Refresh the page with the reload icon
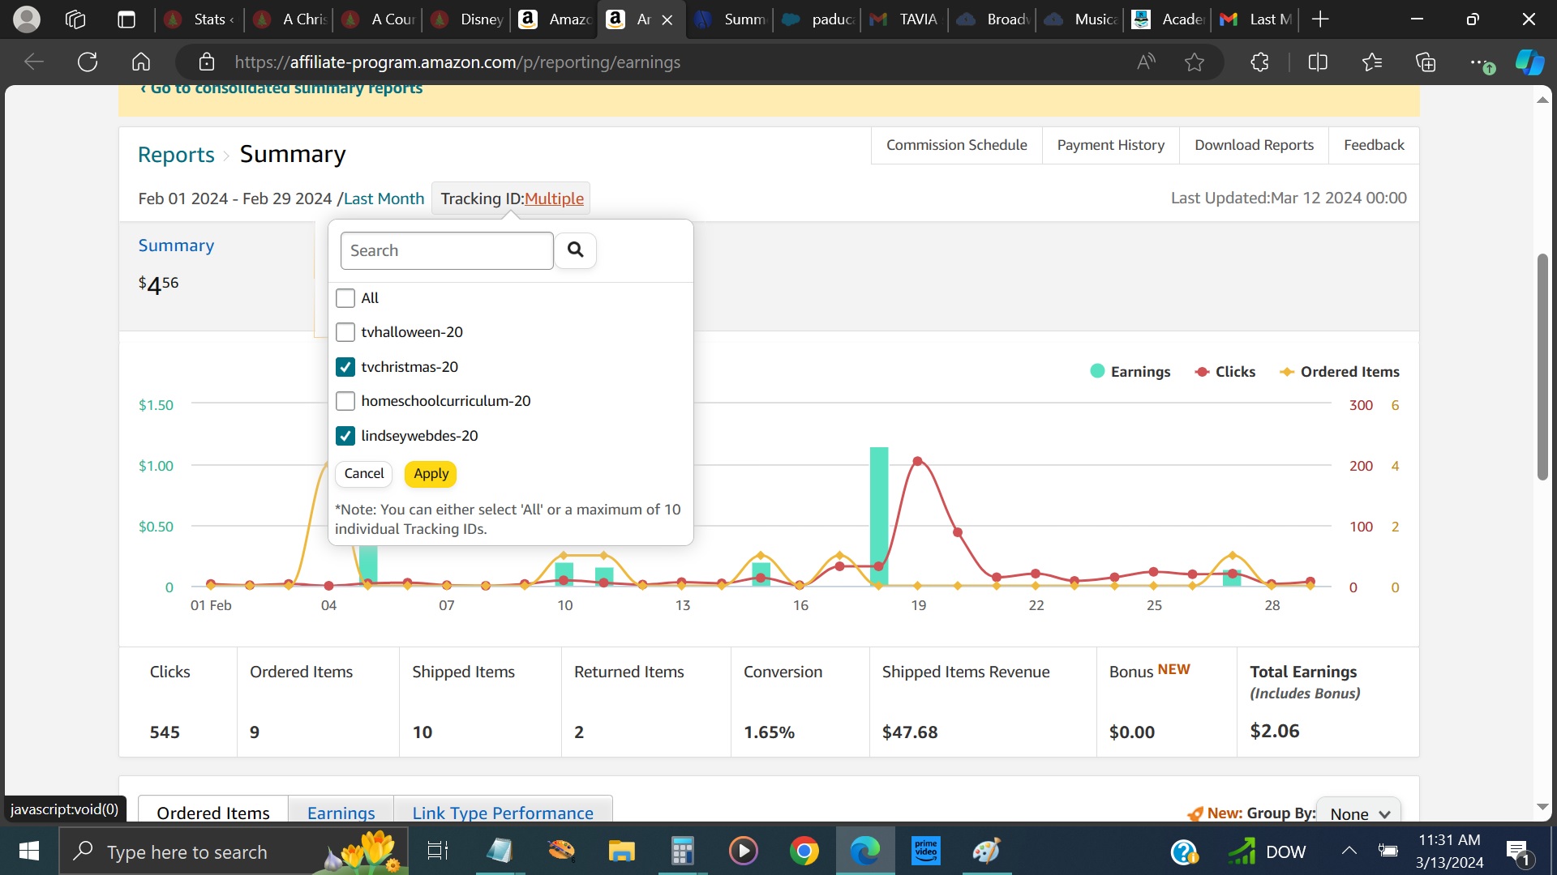The height and width of the screenshot is (875, 1557). click(x=88, y=62)
